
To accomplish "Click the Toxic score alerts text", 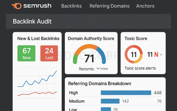I will tap(140, 68).
